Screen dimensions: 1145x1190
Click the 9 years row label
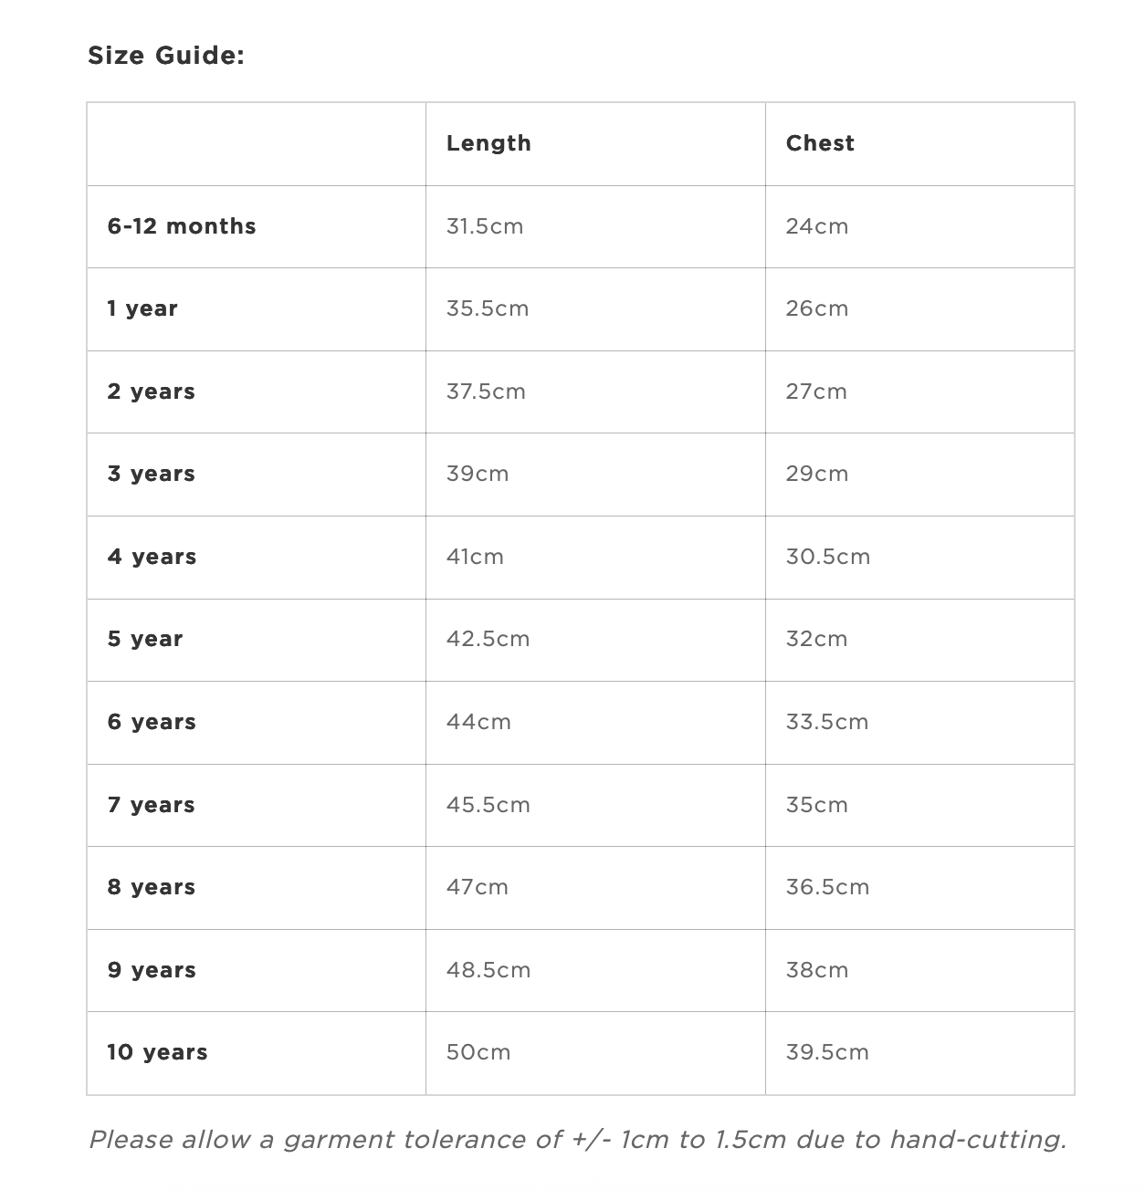pyautogui.click(x=152, y=970)
